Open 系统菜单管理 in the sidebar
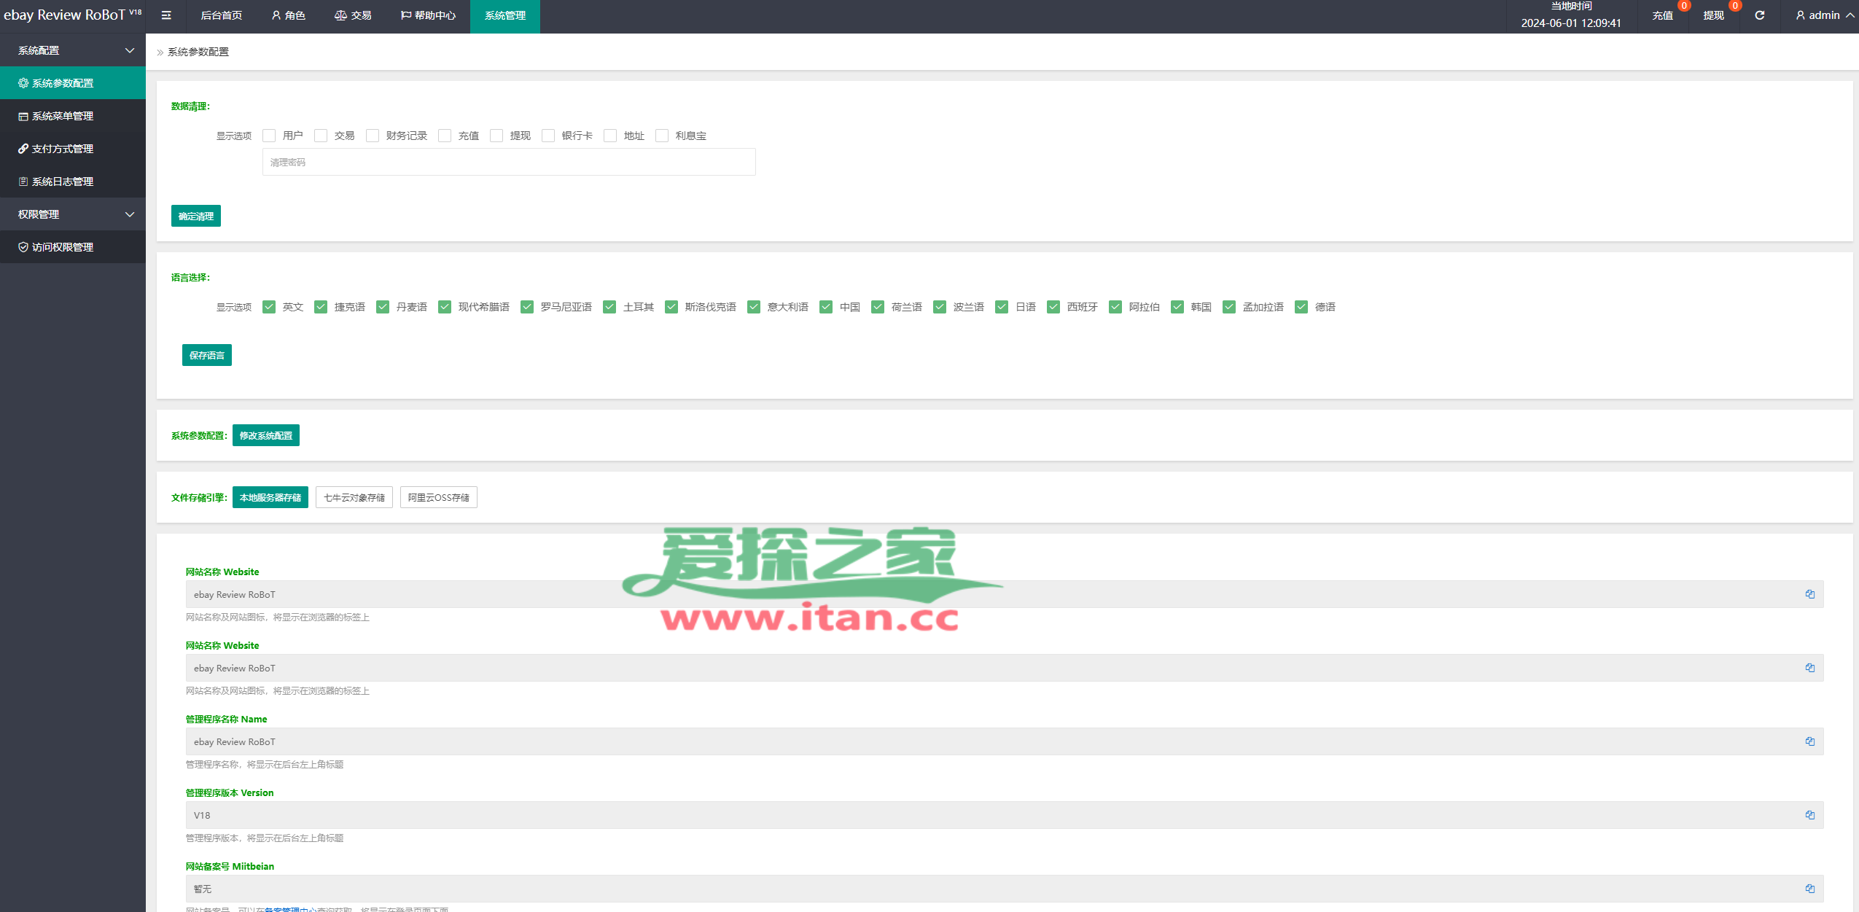The width and height of the screenshot is (1859, 912). 73,116
